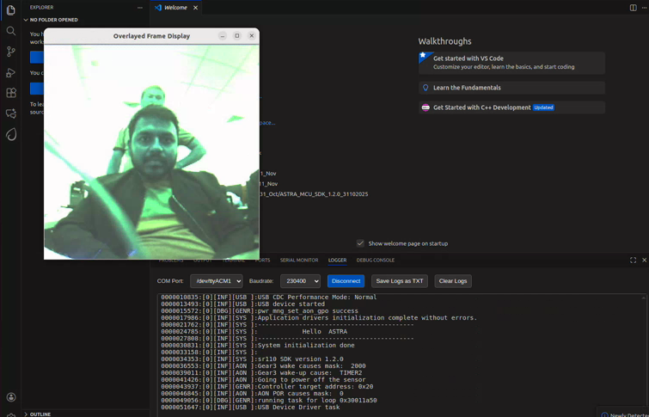Close the Welcome tab
The image size is (649, 417).
195,8
